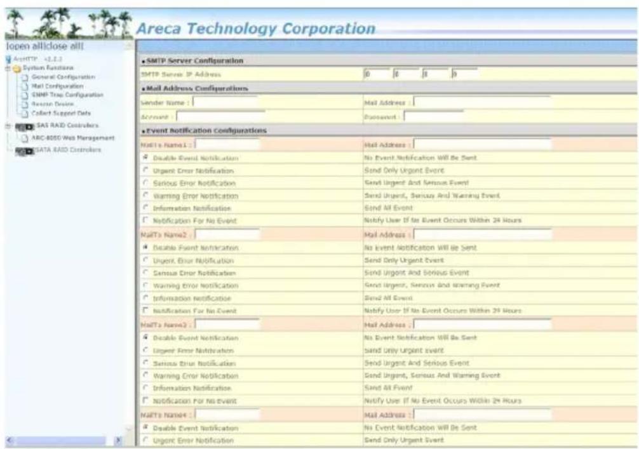Click the MailTo Name1 input field
Image resolution: width=639 pixels, height=449 pixels.
tap(227, 144)
